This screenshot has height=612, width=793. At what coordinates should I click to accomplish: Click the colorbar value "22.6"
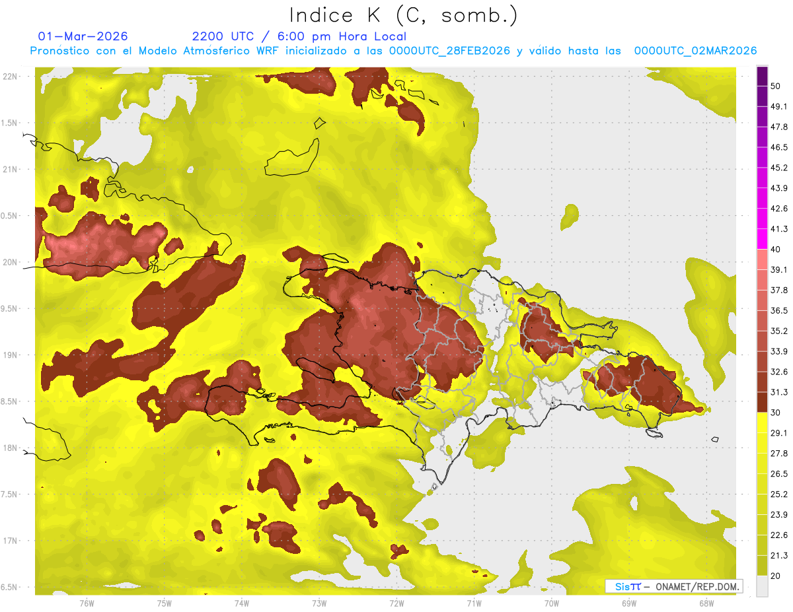point(779,535)
